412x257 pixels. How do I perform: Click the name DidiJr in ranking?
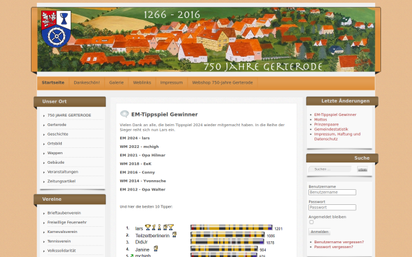(x=141, y=242)
